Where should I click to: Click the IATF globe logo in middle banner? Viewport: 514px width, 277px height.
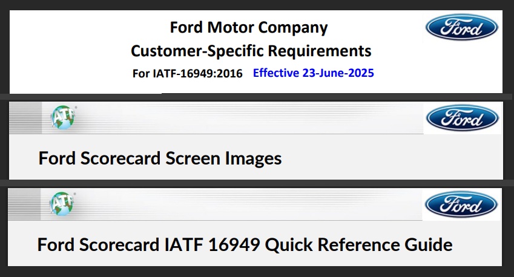pyautogui.click(x=64, y=117)
